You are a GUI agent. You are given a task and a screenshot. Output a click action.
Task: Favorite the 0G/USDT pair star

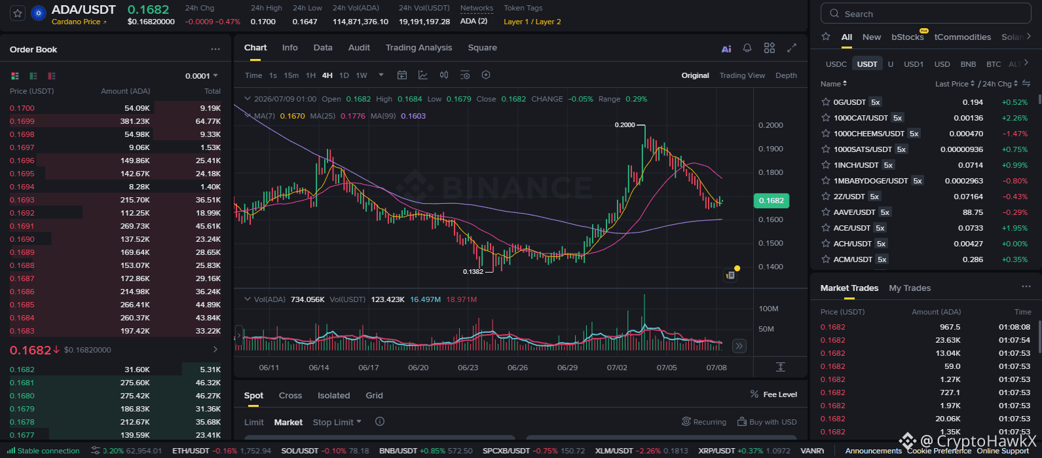pyautogui.click(x=826, y=102)
